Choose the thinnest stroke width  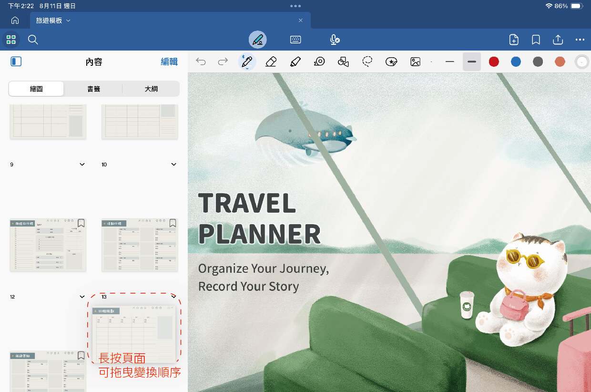pos(431,62)
